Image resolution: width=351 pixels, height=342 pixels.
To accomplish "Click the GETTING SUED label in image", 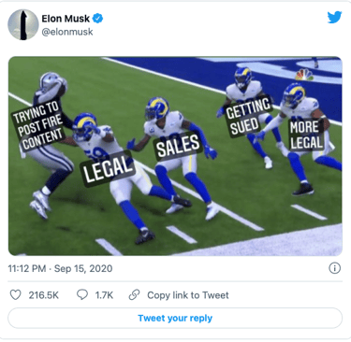I will tap(248, 117).
